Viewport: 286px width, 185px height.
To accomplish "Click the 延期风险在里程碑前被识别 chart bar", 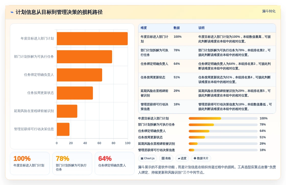I will point(67,111).
